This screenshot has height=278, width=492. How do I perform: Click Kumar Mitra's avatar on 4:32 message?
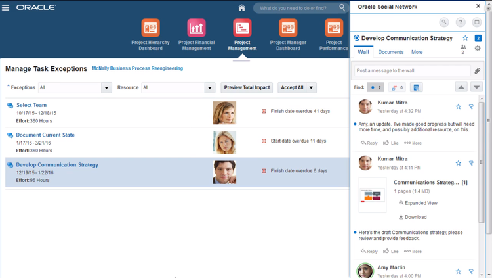pyautogui.click(x=365, y=106)
